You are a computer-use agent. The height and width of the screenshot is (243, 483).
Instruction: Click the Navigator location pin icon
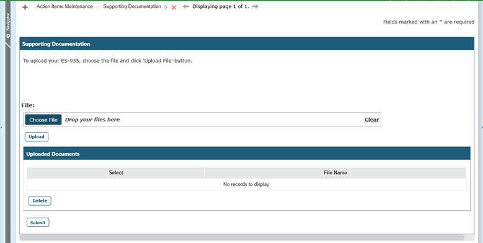click(x=8, y=36)
